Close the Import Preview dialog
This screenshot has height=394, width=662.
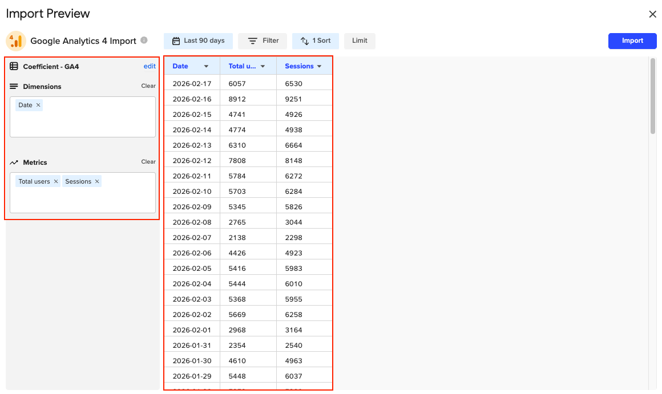pos(652,14)
